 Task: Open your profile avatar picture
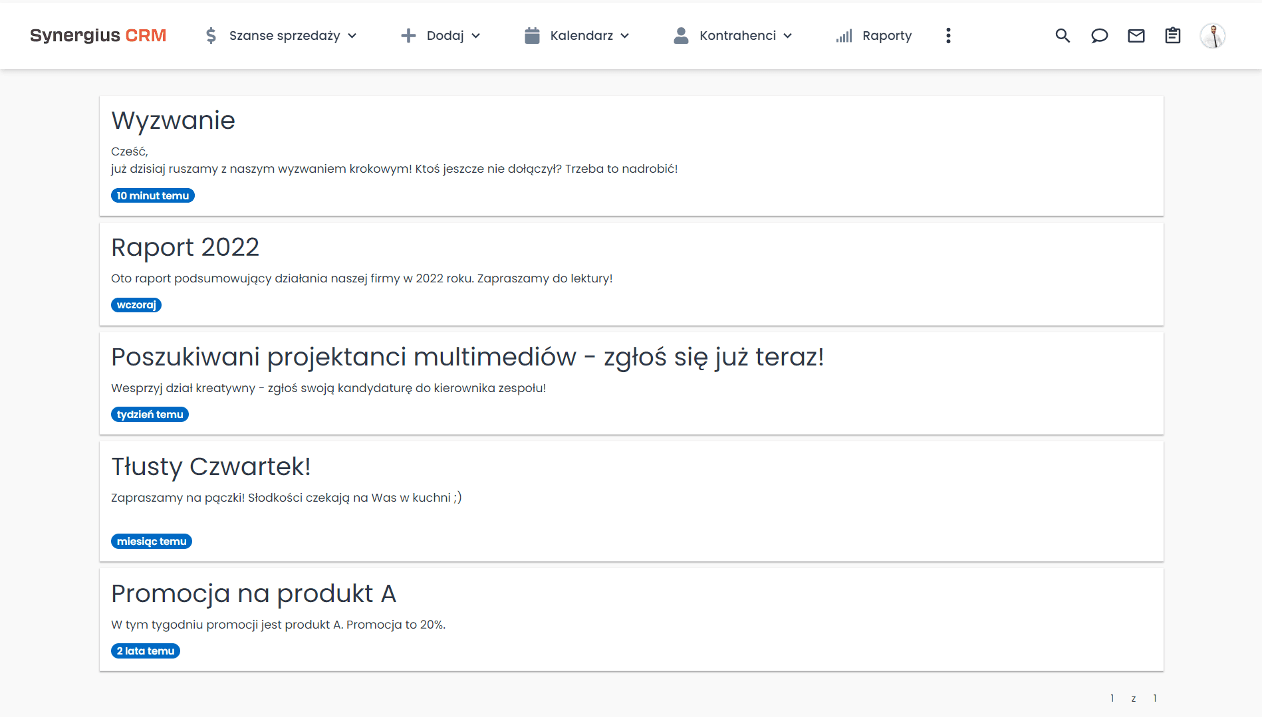[x=1213, y=35]
